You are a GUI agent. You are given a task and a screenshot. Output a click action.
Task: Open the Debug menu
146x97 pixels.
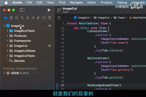[122, 2]
